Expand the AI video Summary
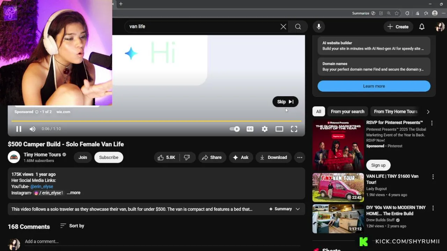This screenshot has width=447, height=251. [284, 209]
